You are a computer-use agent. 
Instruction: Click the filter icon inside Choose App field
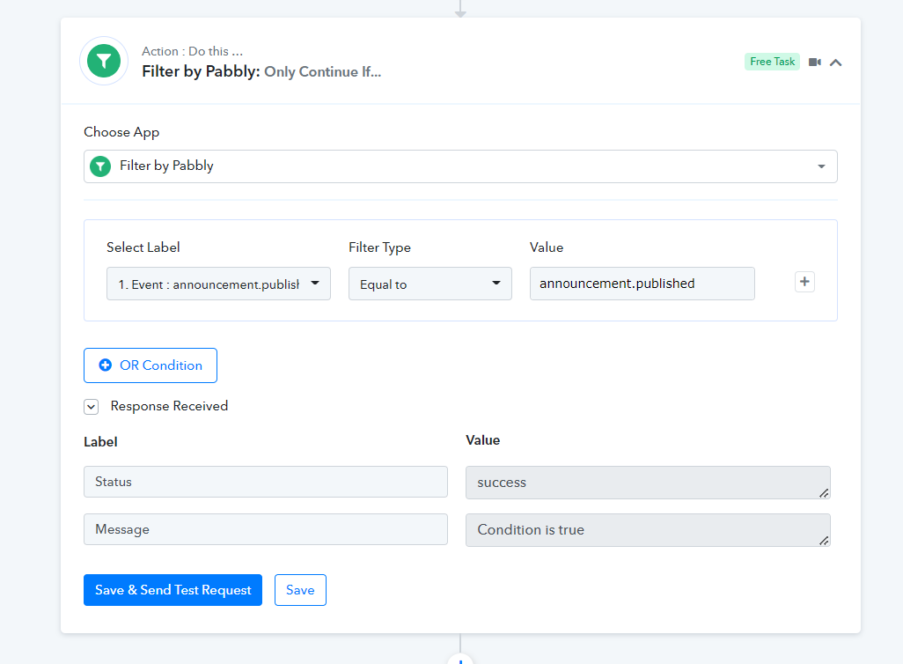(x=100, y=166)
